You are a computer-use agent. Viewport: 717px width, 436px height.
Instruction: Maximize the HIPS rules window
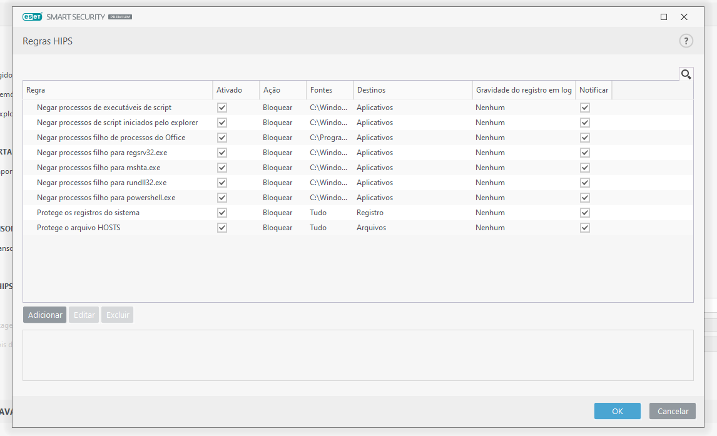coord(664,17)
